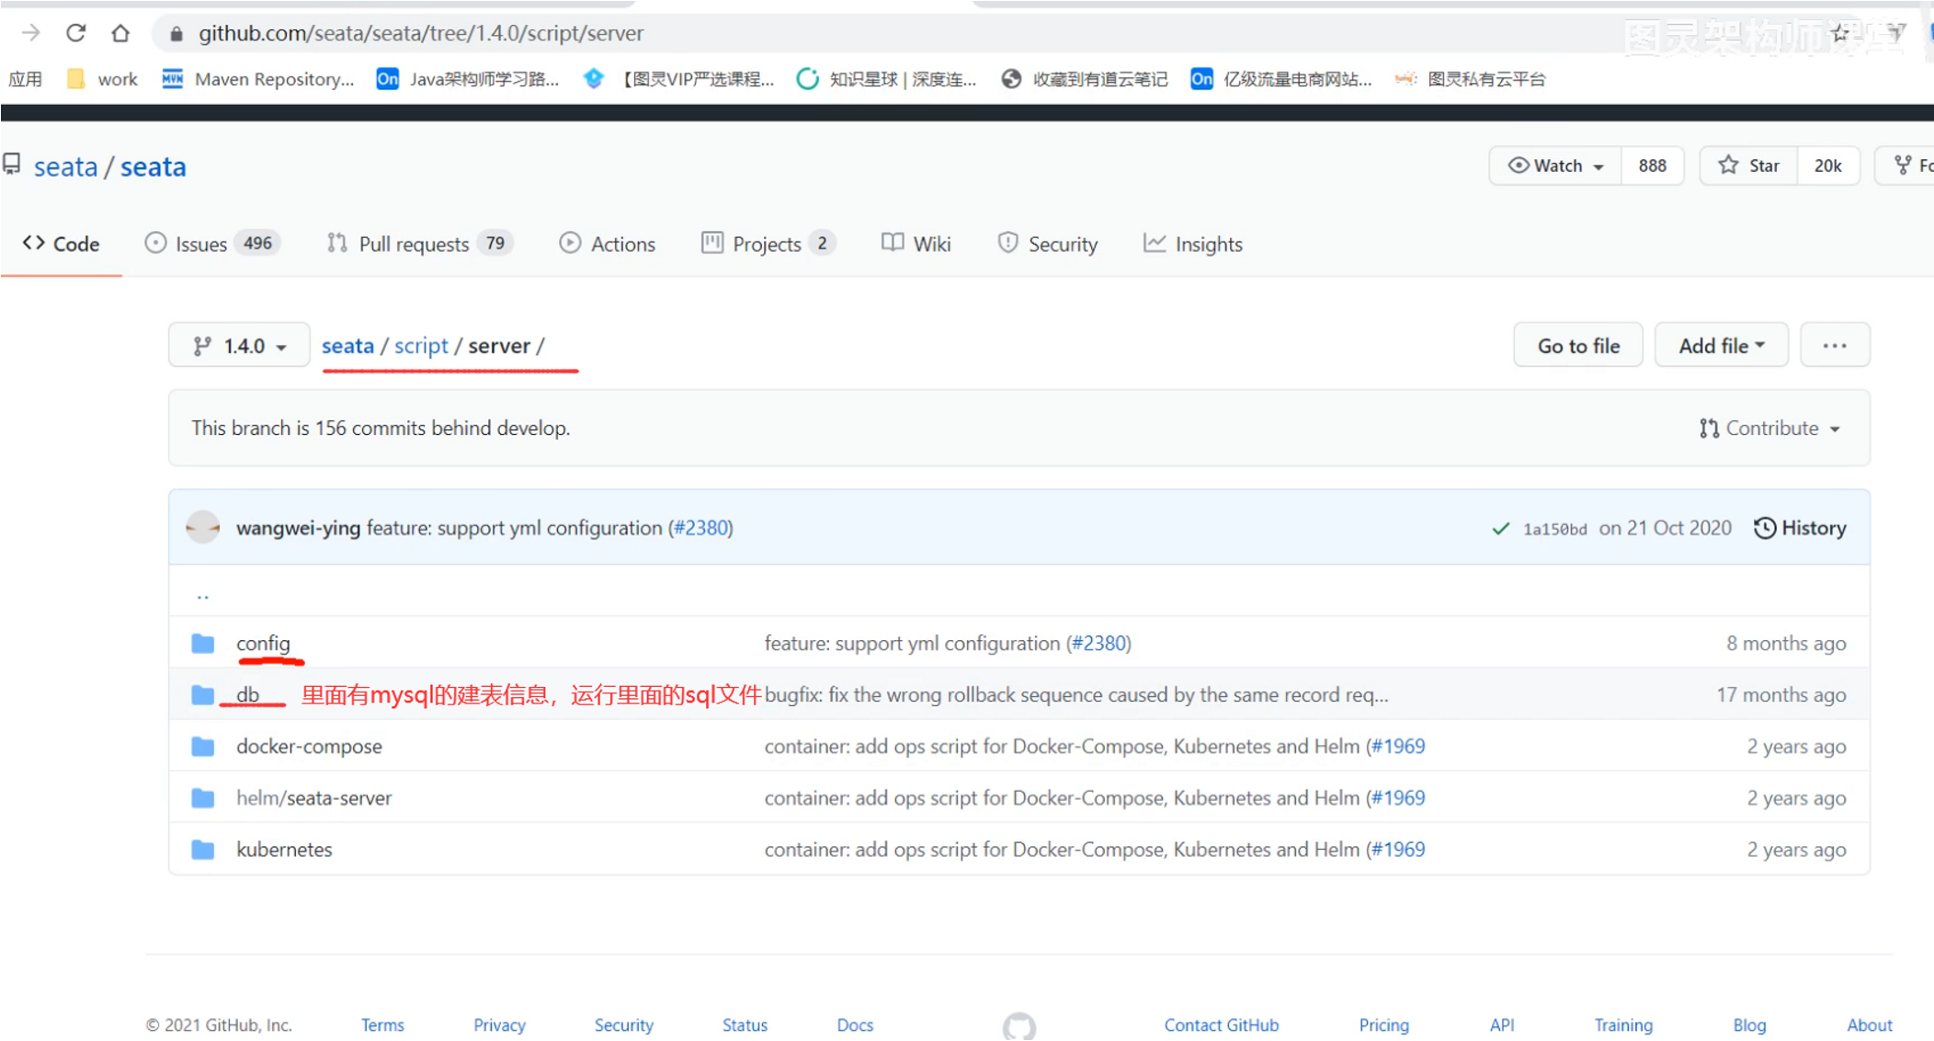Image resolution: width=1934 pixels, height=1041 pixels.
Task: Open the 知识星球 bookmark
Action: [x=885, y=79]
